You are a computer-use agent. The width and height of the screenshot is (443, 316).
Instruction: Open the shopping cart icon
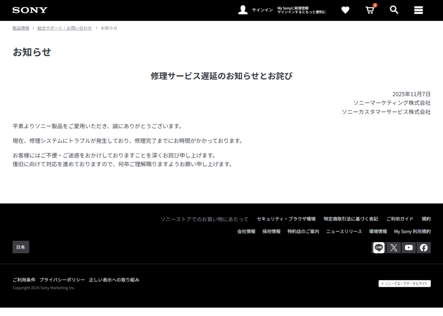pos(369,10)
